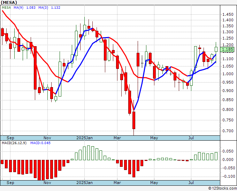237x191 pixels.
Task: Click the tallest green MACD histogram bar in January
Action: click(x=89, y=153)
